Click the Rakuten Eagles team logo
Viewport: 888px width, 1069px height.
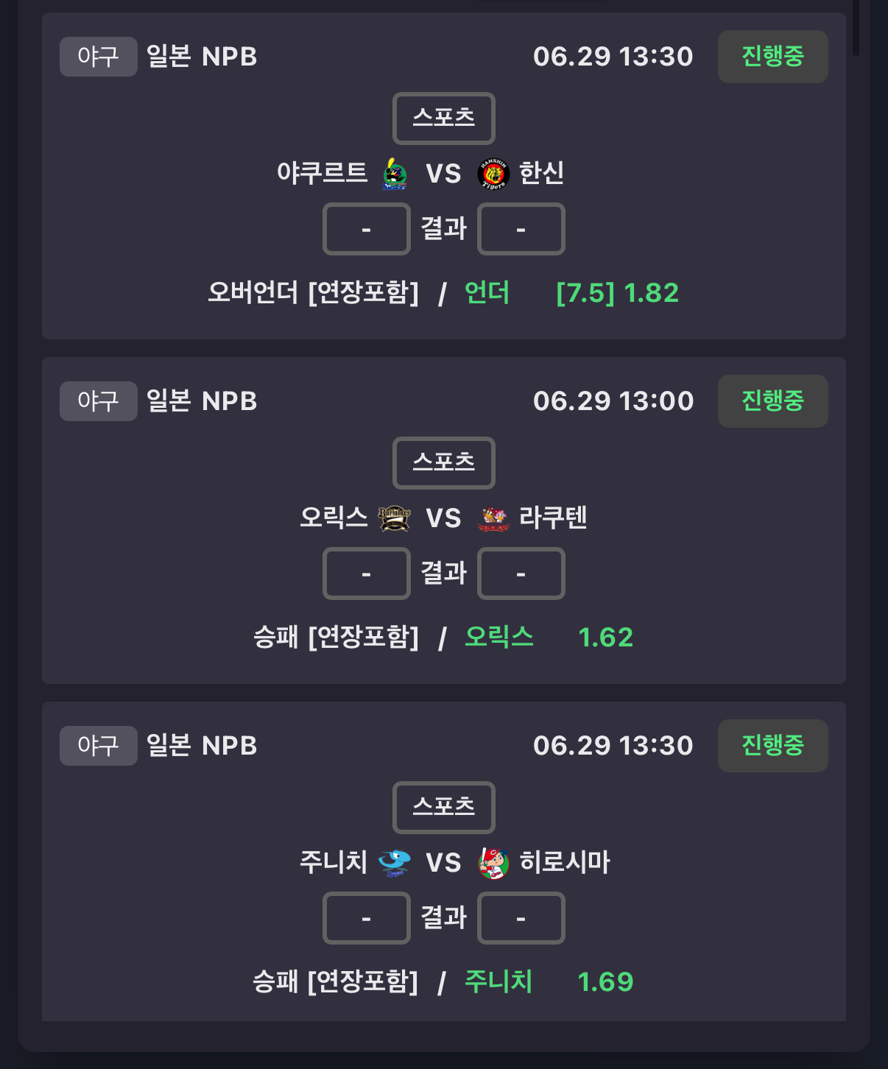pyautogui.click(x=493, y=519)
